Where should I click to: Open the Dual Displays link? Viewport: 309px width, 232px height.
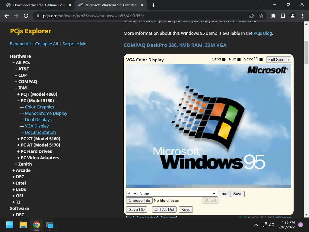pyautogui.click(x=38, y=120)
